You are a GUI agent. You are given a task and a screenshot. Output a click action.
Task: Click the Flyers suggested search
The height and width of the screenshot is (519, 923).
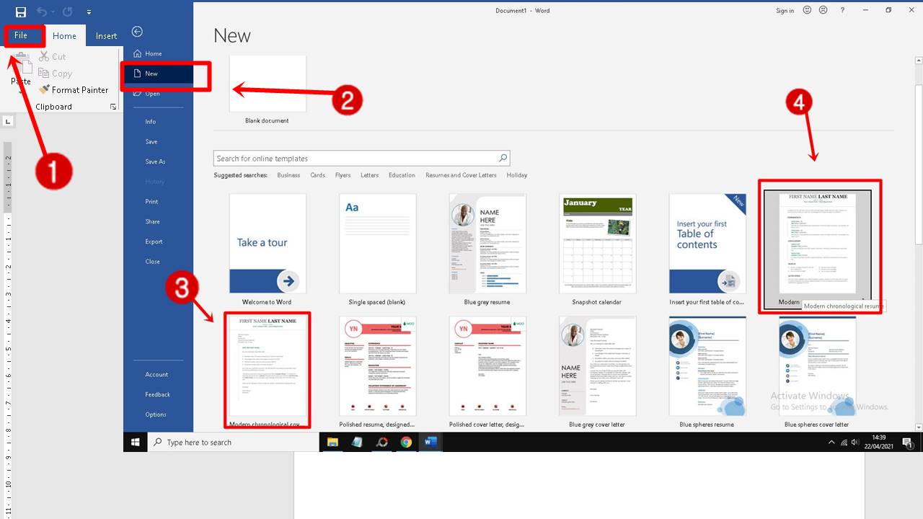coord(343,175)
